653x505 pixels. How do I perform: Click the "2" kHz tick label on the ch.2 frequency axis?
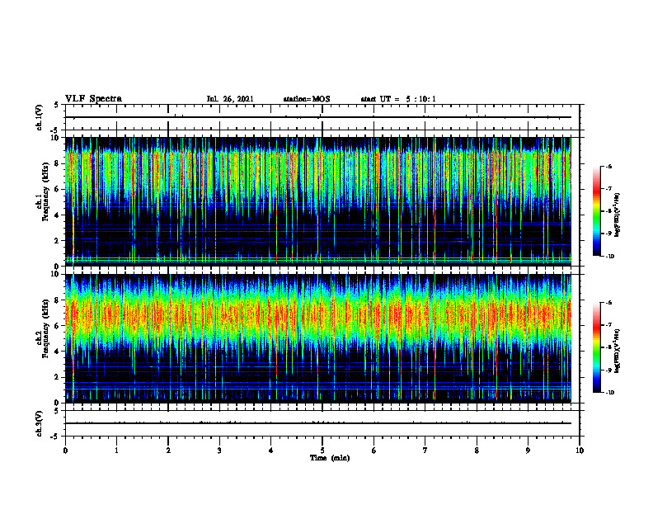tap(58, 377)
